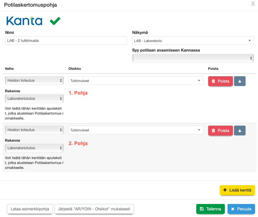The image size is (258, 217).
Task: Move first row up with arrow button
Action: pyautogui.click(x=240, y=81)
